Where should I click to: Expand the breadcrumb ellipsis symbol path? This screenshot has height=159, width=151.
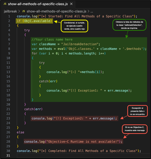click(x=92, y=11)
